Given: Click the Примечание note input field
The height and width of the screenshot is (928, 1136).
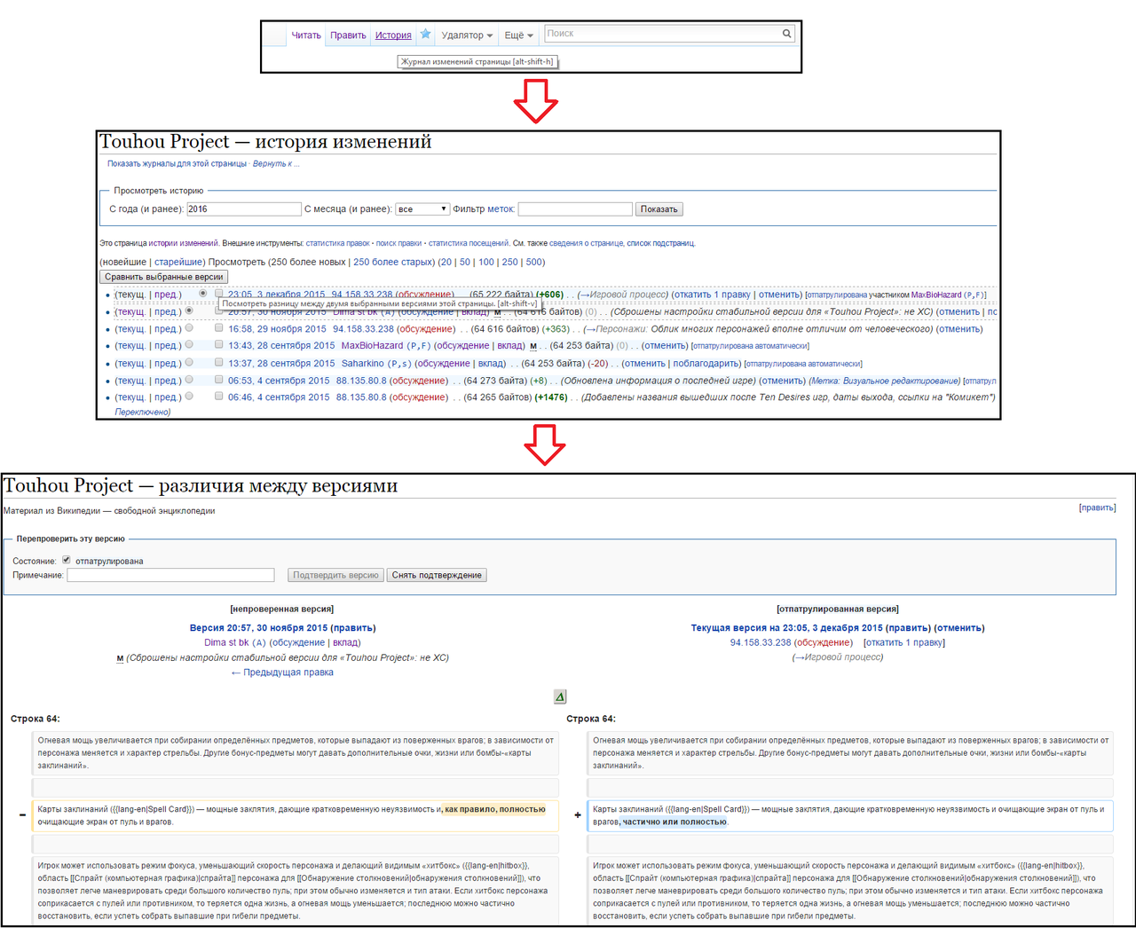Looking at the screenshot, I should point(170,575).
